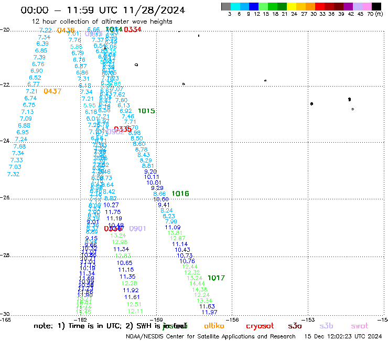Click the wave height value 10.76
388x341 pixels.
coord(187,261)
